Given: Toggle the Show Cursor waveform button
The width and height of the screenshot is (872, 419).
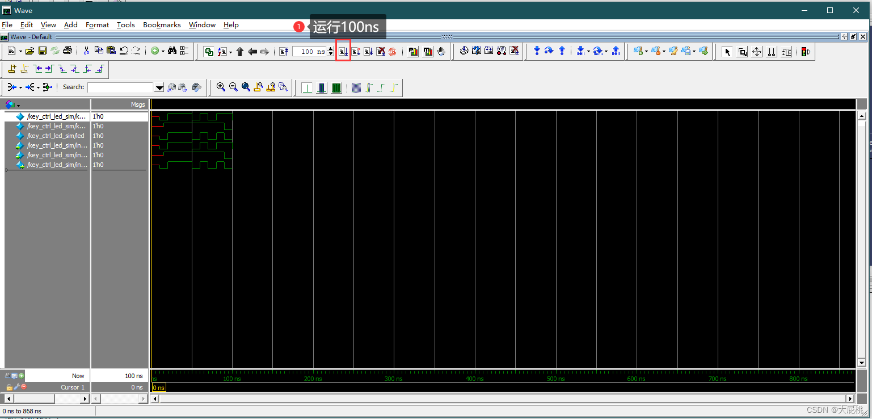Looking at the screenshot, I should [x=307, y=88].
